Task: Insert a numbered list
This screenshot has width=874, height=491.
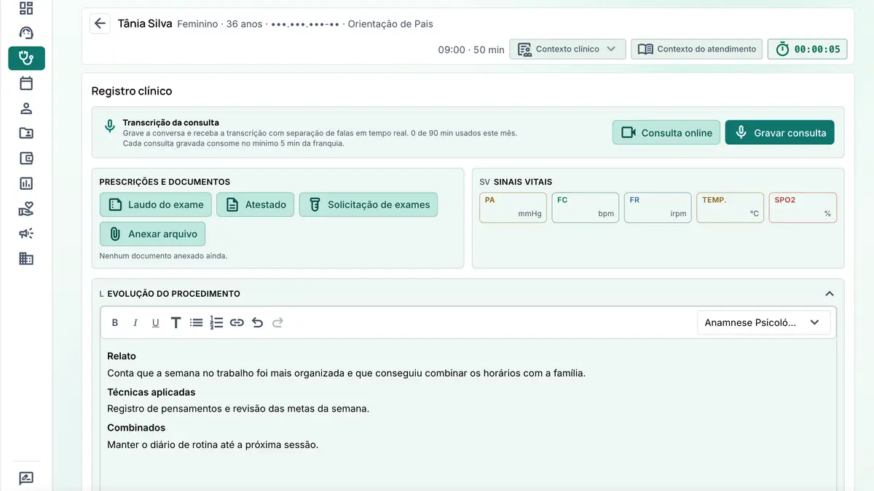Action: coord(216,322)
